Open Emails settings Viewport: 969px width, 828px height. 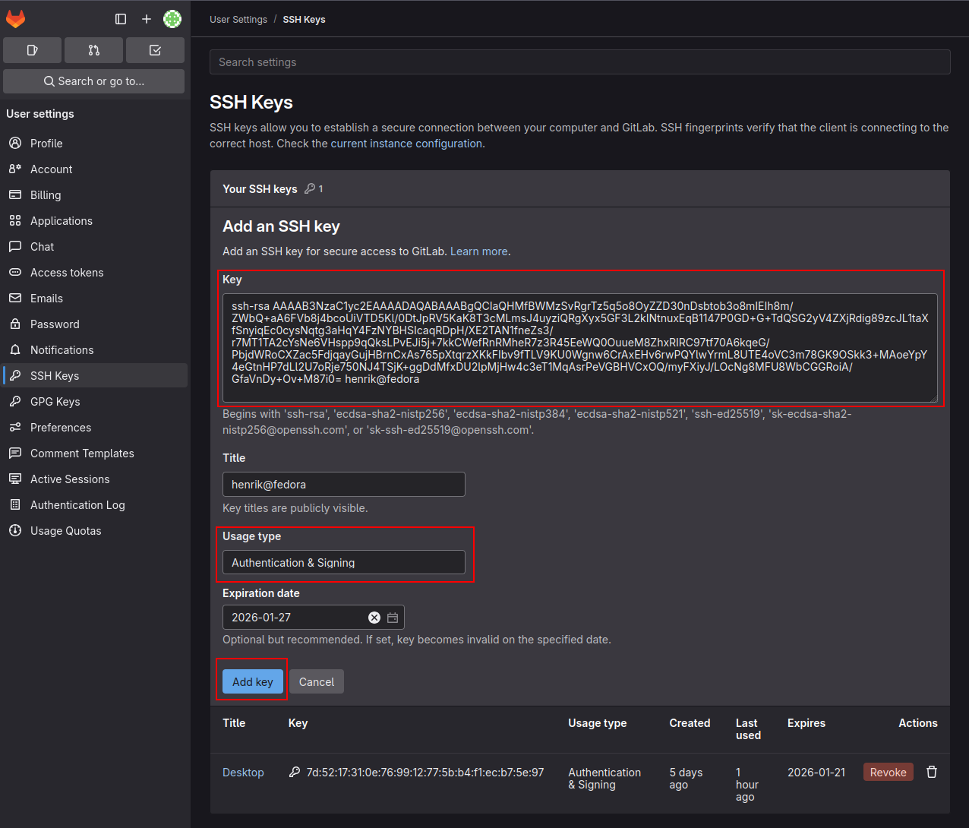click(x=95, y=298)
